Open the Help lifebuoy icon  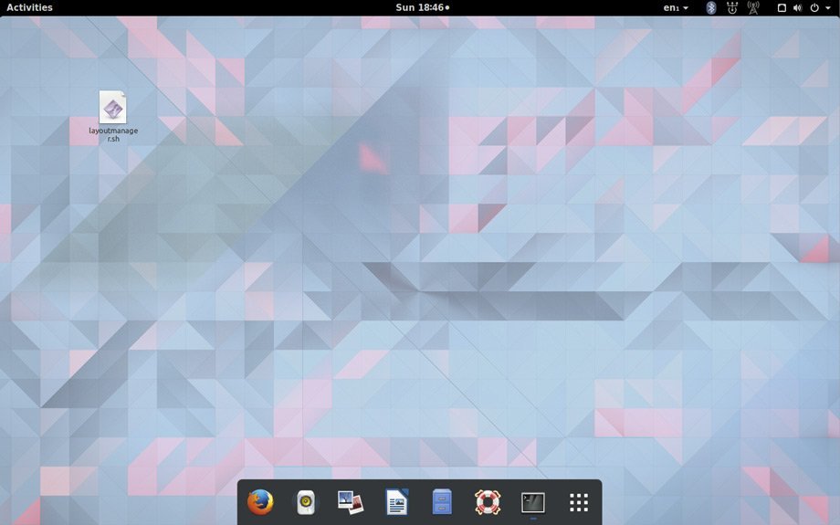[488, 502]
